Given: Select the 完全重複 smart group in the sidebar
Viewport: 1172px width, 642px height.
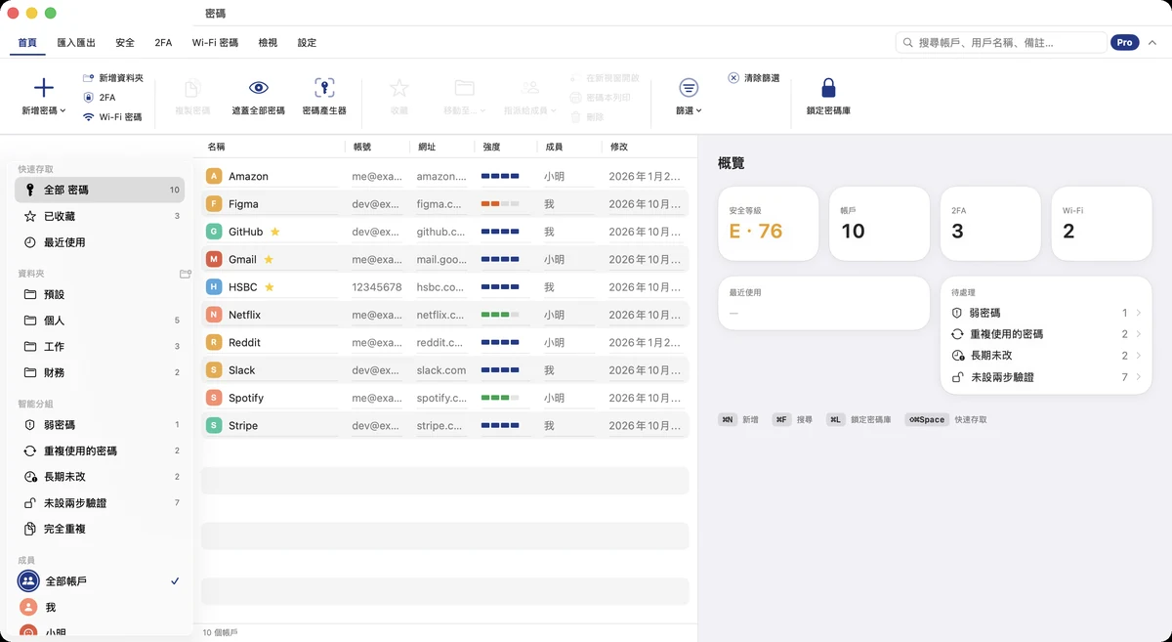Looking at the screenshot, I should [100, 529].
